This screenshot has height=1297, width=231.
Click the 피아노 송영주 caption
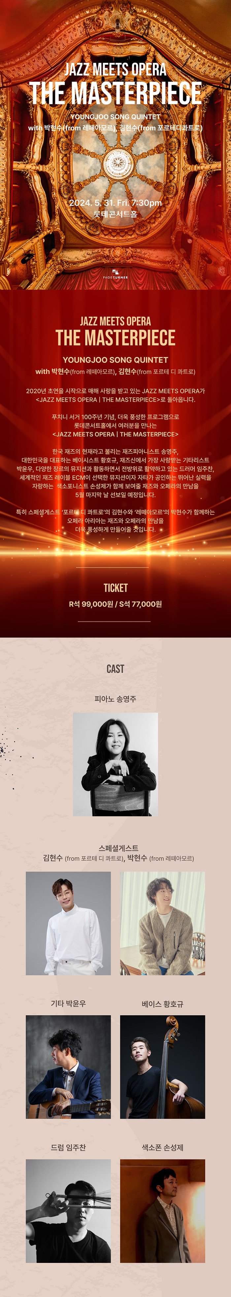(115, 698)
